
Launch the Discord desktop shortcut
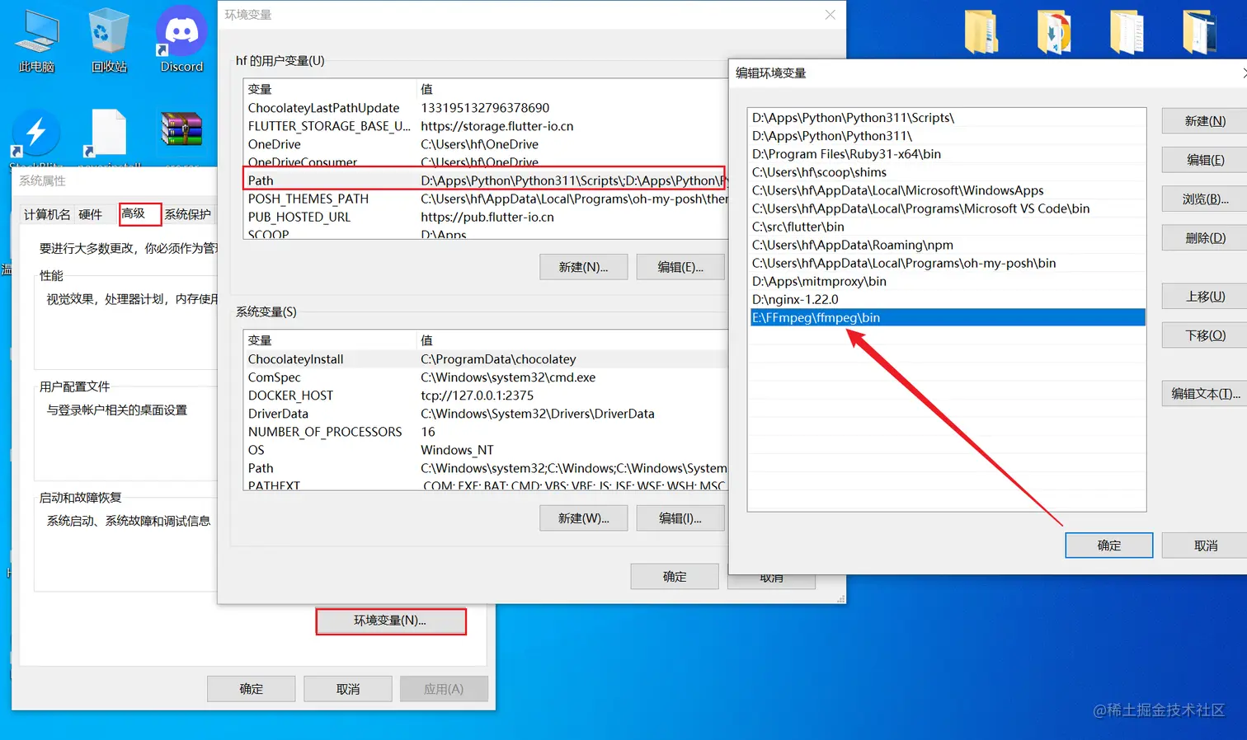point(181,40)
